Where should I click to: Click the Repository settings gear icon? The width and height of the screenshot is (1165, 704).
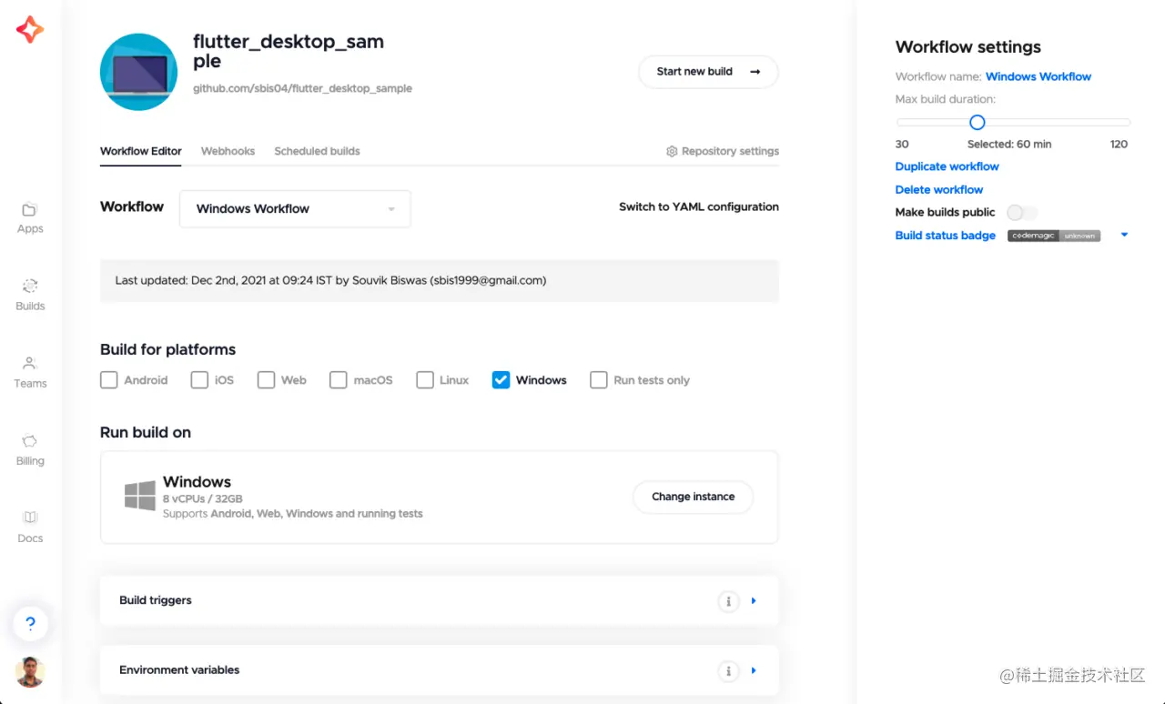672,151
